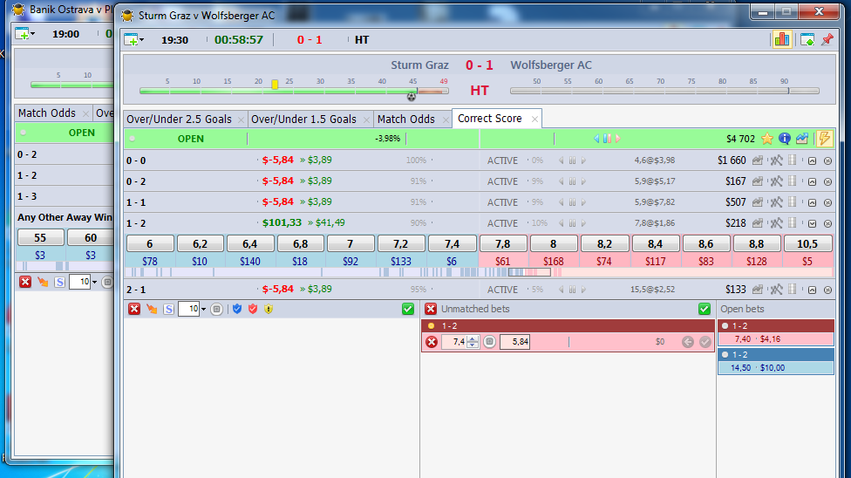Click the tools icon in 1 - 2 row
Viewport: 851px width, 478px height.
point(777,222)
